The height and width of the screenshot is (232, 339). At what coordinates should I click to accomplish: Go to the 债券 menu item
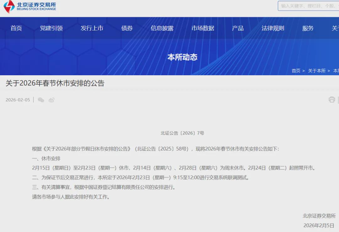[x=127, y=28]
